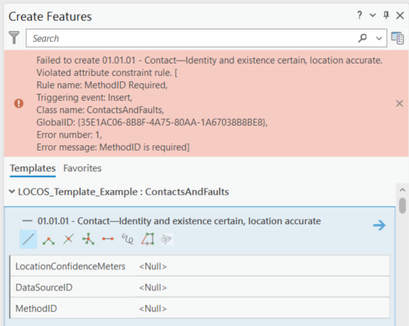The height and width of the screenshot is (326, 409).
Task: Select the Templates tab
Action: point(33,168)
